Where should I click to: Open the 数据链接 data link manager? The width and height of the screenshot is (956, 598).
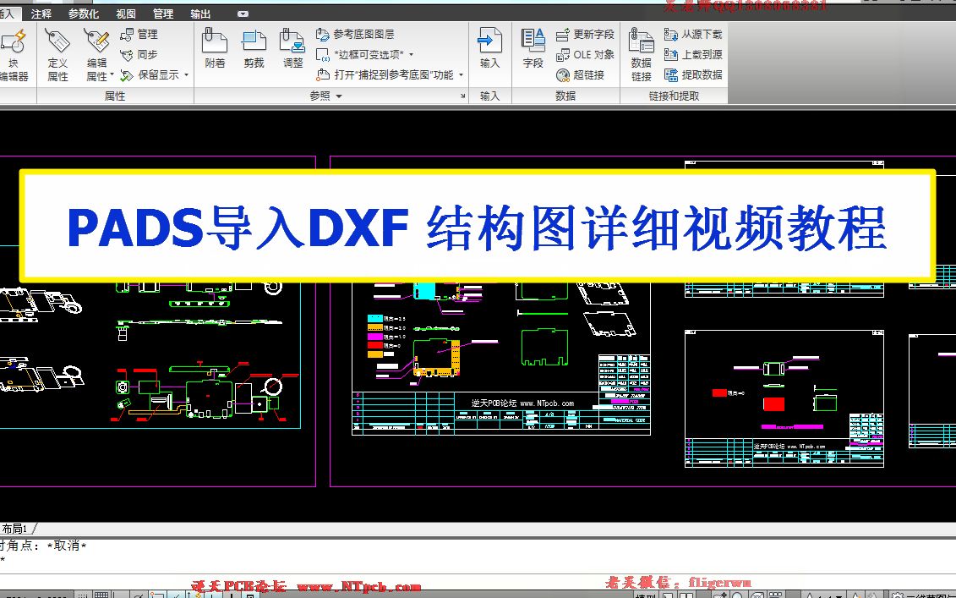(642, 56)
